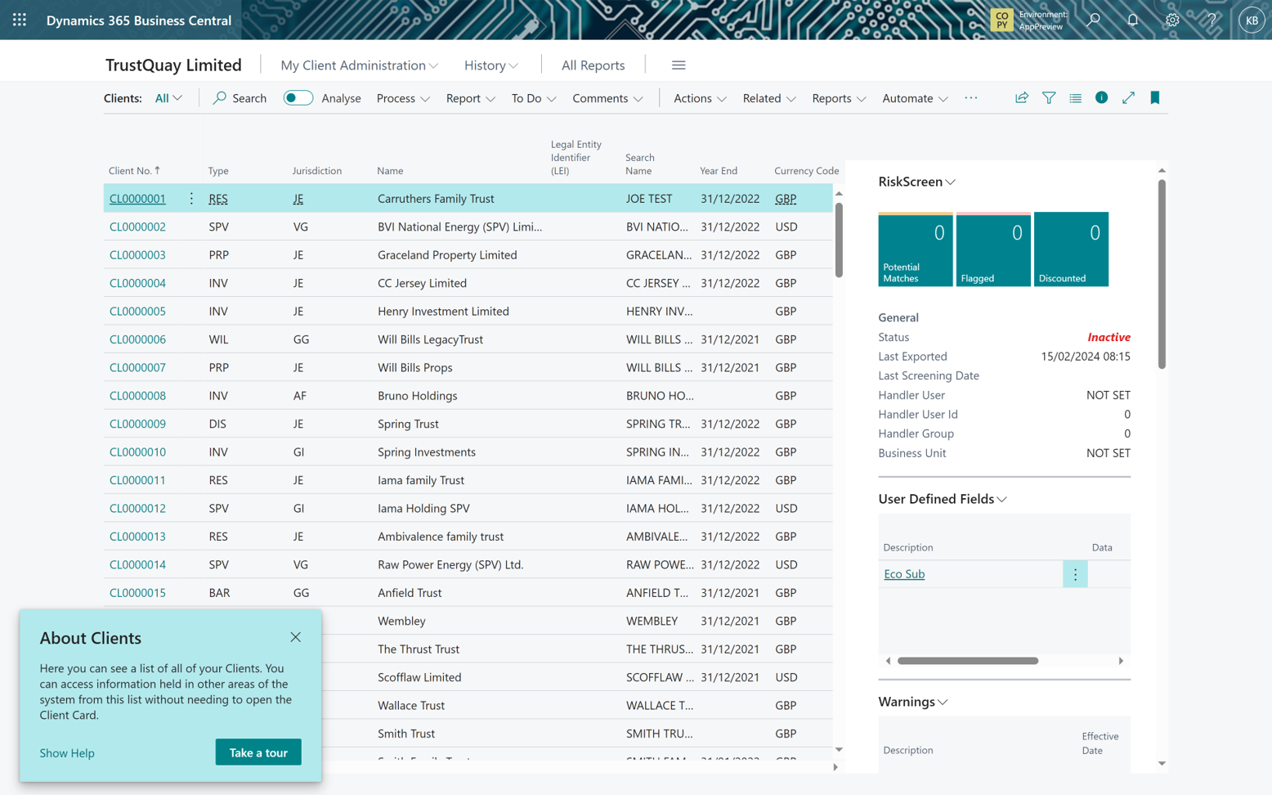The height and width of the screenshot is (795, 1272).
Task: Bookmark this page using the bookmark icon
Action: [x=1154, y=97]
